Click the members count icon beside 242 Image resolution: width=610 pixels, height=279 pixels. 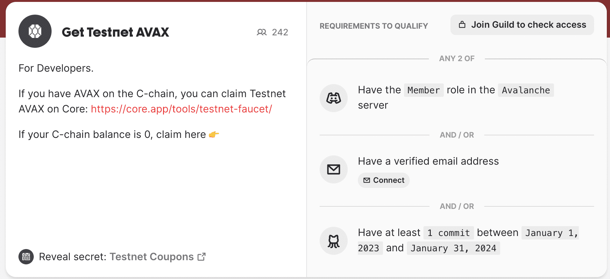click(x=261, y=32)
